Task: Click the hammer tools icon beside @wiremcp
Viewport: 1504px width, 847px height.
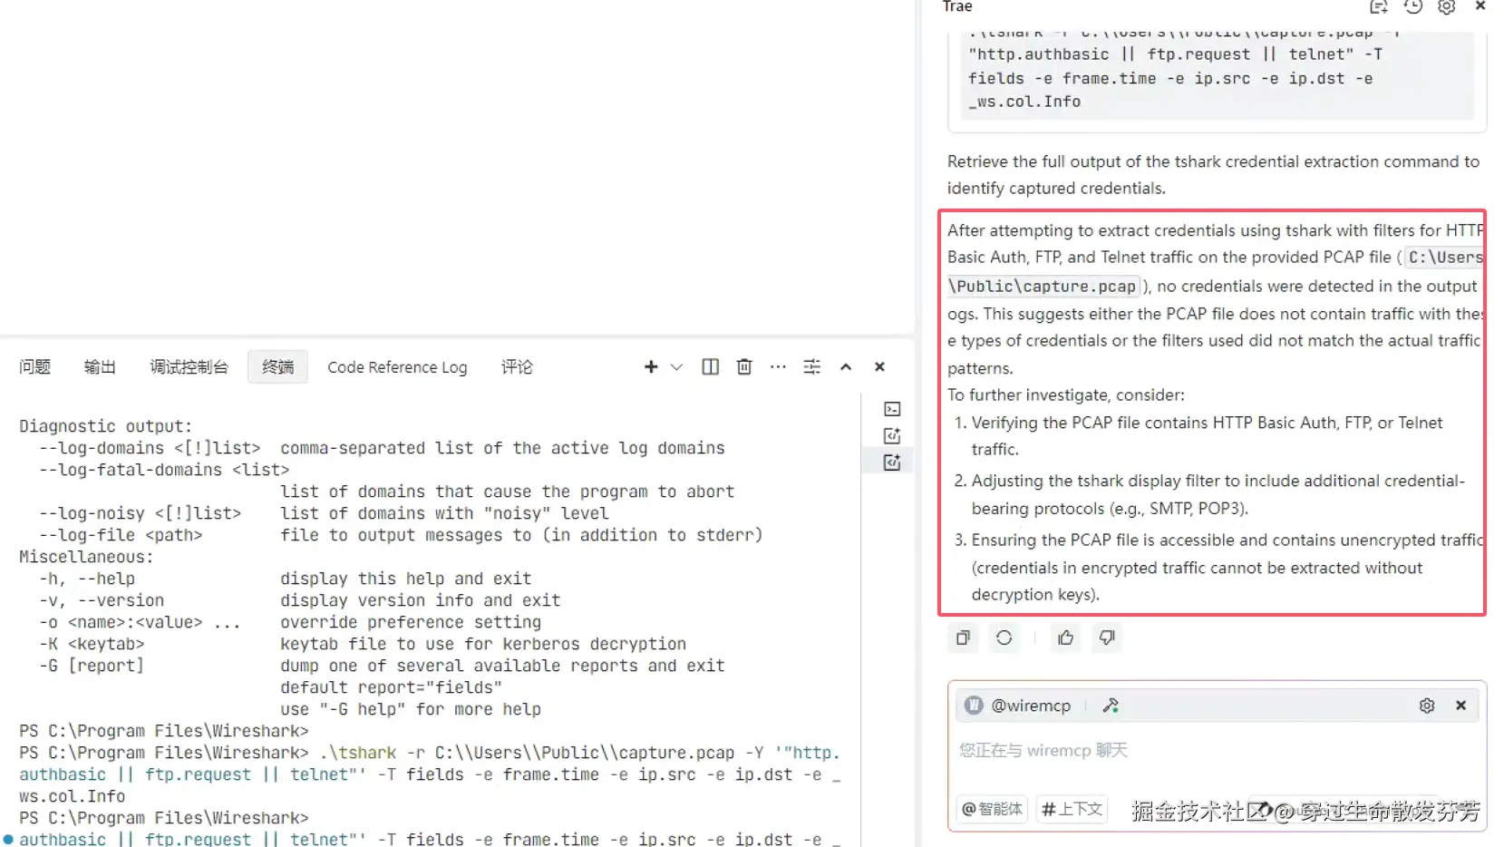Action: pos(1111,706)
